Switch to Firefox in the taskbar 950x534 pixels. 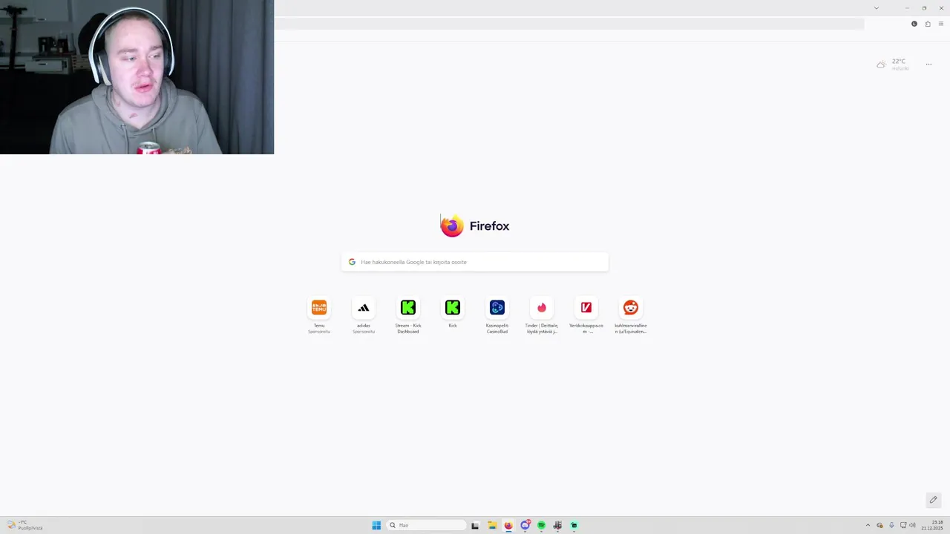pyautogui.click(x=508, y=525)
